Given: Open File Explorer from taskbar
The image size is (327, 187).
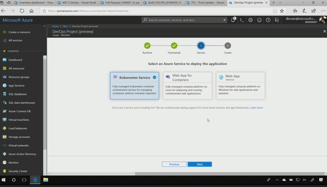Looking at the screenshot, I should tap(46, 180).
